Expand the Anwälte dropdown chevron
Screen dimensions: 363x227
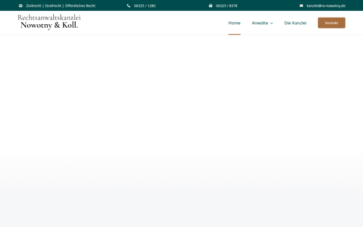272,23
